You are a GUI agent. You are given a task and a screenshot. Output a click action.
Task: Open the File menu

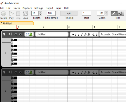tap(2, 8)
